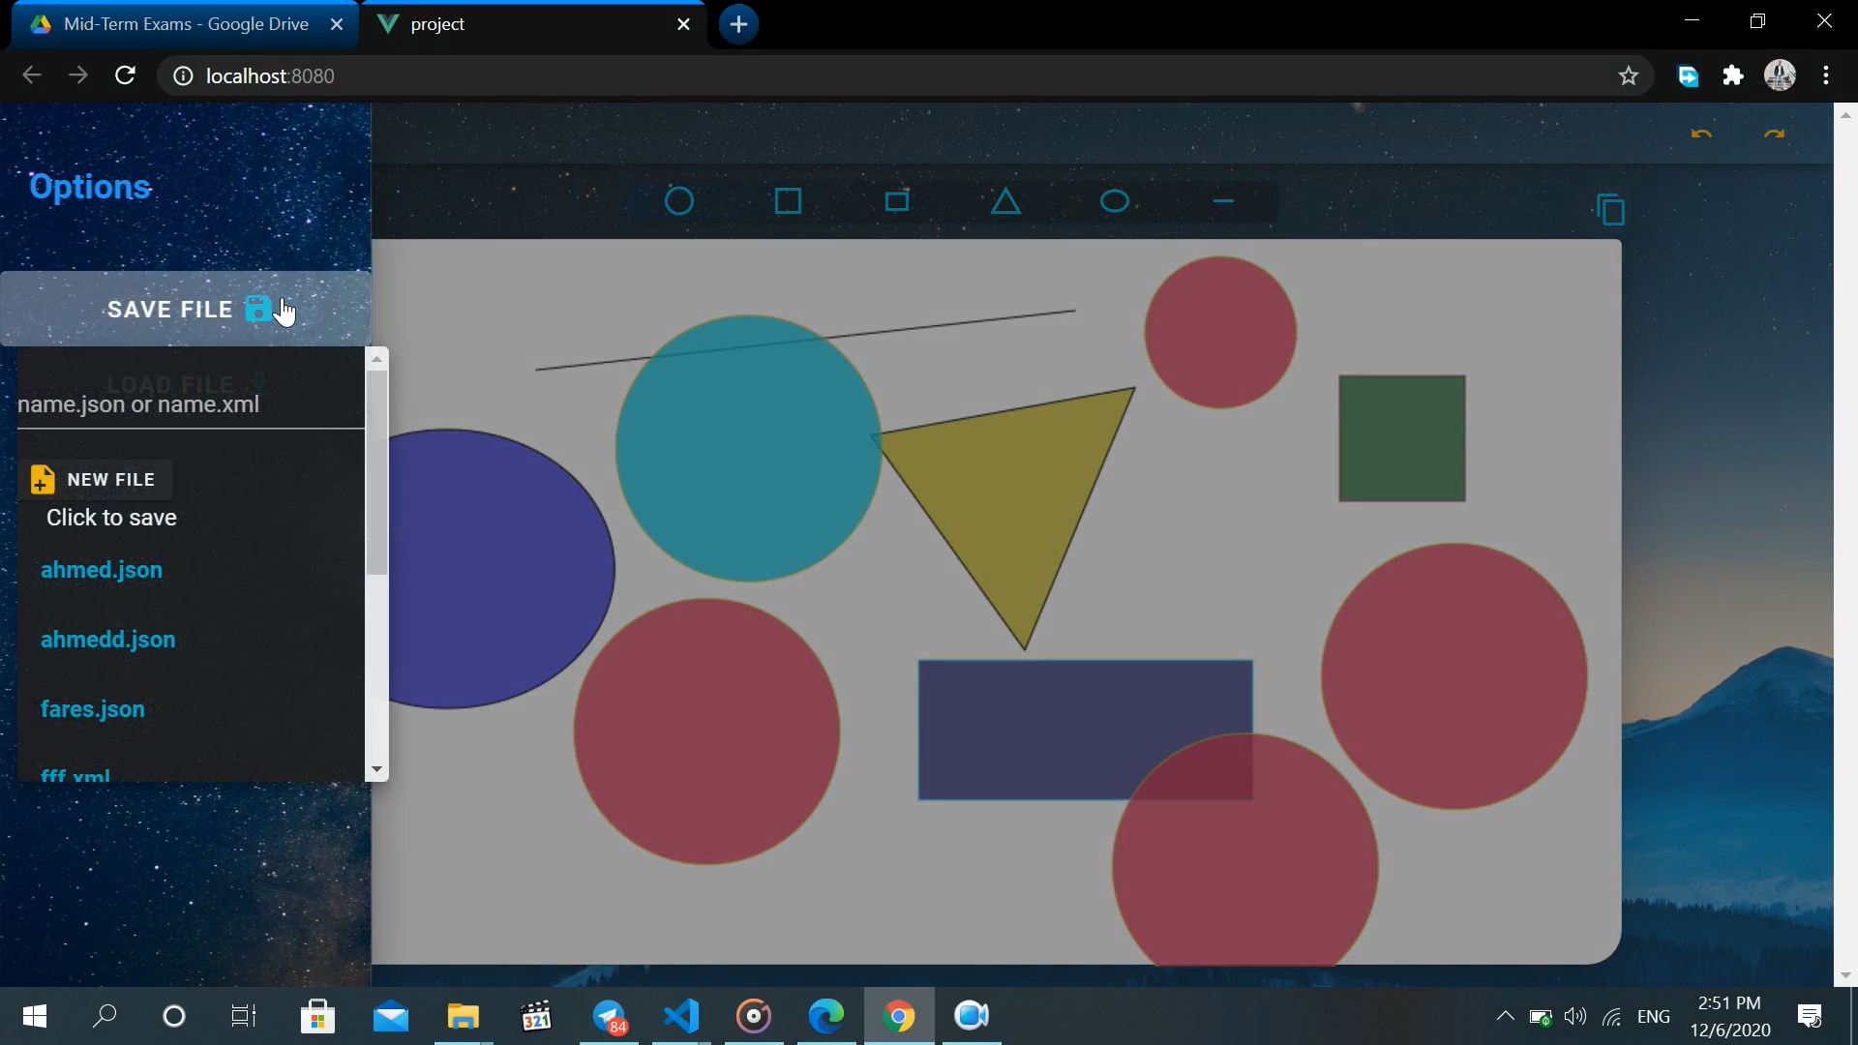The width and height of the screenshot is (1858, 1045).
Task: Click the copy shape icon
Action: pos(1611,209)
